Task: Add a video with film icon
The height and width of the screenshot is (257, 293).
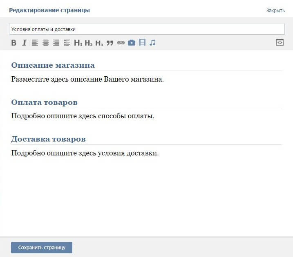Action: point(142,42)
